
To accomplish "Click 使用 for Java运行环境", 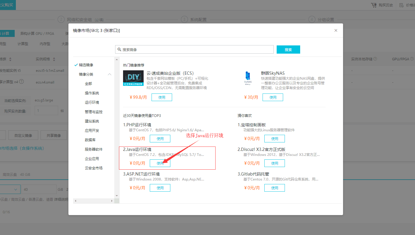I will pos(160,163).
